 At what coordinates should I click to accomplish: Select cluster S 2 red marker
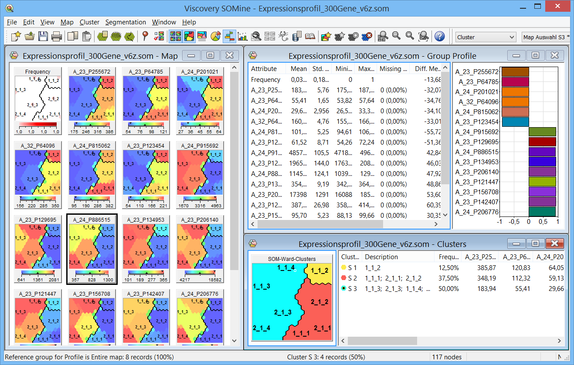tap(343, 278)
